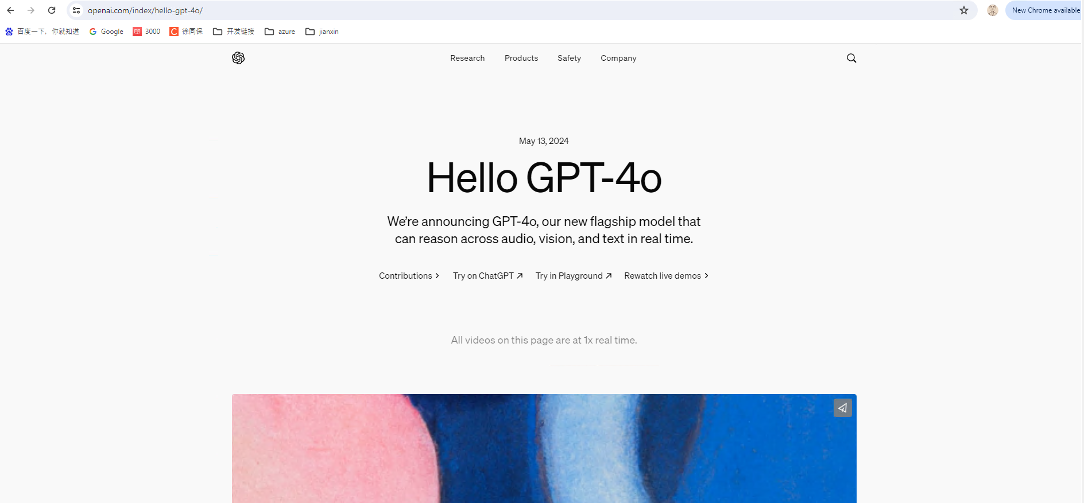This screenshot has height=503, width=1084.
Task: Click Try in Playground link
Action: click(x=574, y=276)
